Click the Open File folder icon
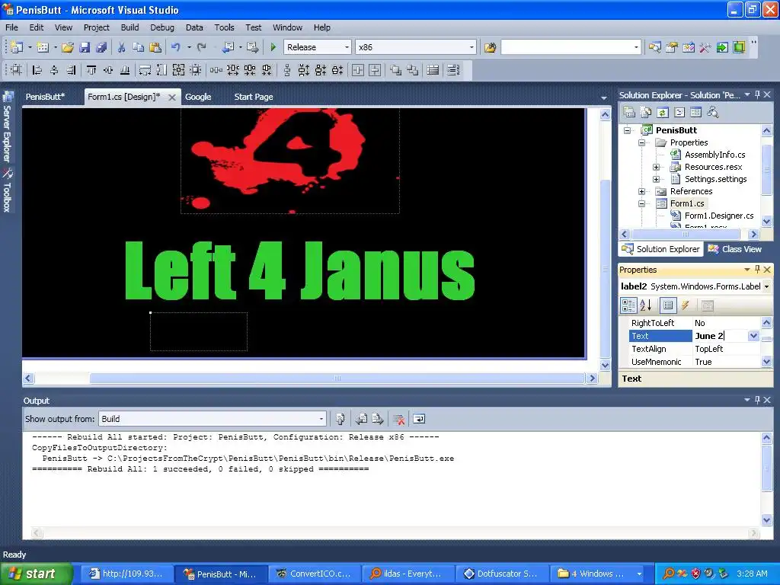 click(x=68, y=47)
